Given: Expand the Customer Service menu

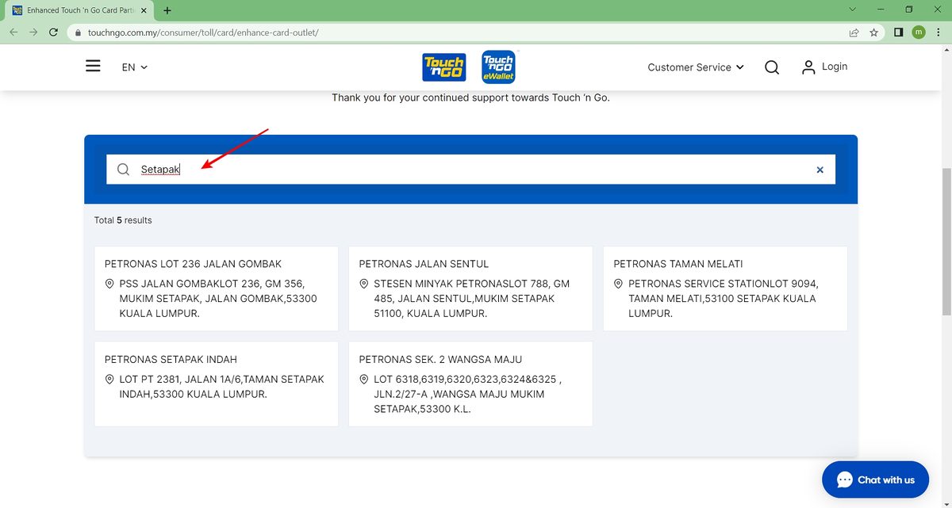Looking at the screenshot, I should [696, 67].
